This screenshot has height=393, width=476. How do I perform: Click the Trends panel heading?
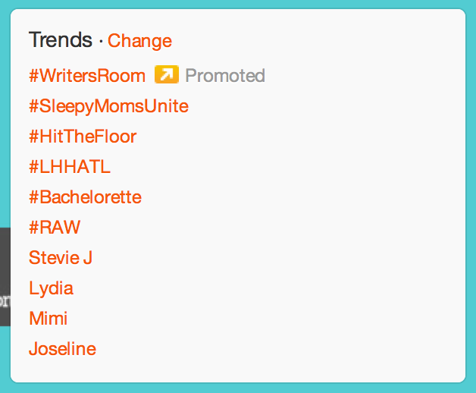coord(61,39)
